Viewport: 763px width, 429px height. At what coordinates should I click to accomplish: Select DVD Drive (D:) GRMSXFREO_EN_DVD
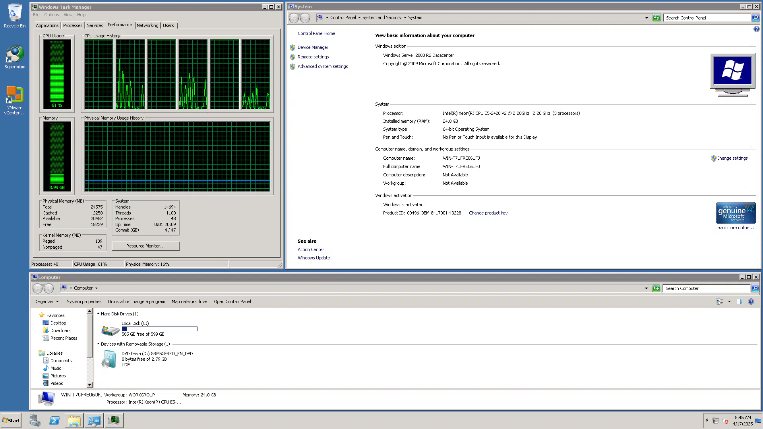(x=147, y=359)
